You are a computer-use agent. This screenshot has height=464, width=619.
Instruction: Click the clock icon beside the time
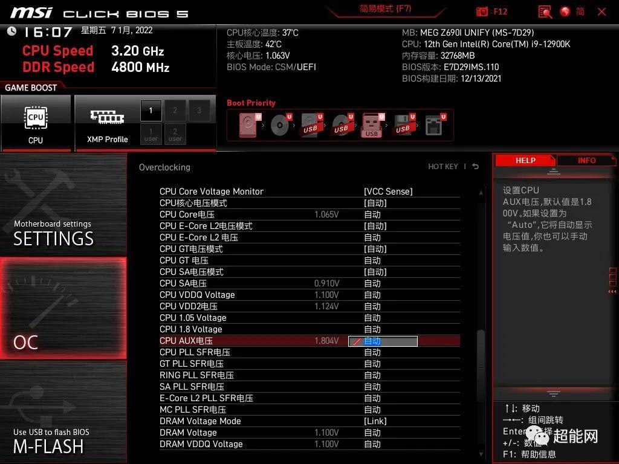pos(11,31)
